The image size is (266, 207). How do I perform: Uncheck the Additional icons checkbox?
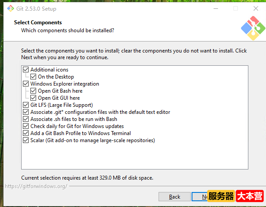26,70
